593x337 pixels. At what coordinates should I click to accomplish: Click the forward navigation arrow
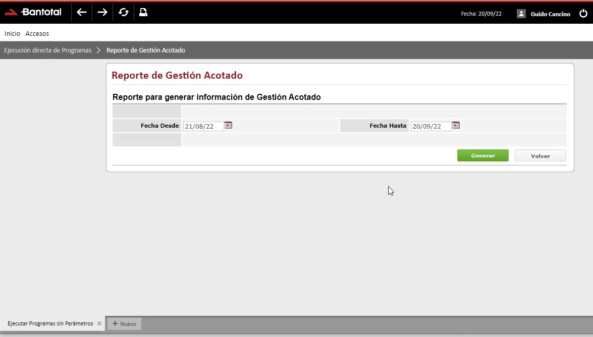(x=102, y=12)
